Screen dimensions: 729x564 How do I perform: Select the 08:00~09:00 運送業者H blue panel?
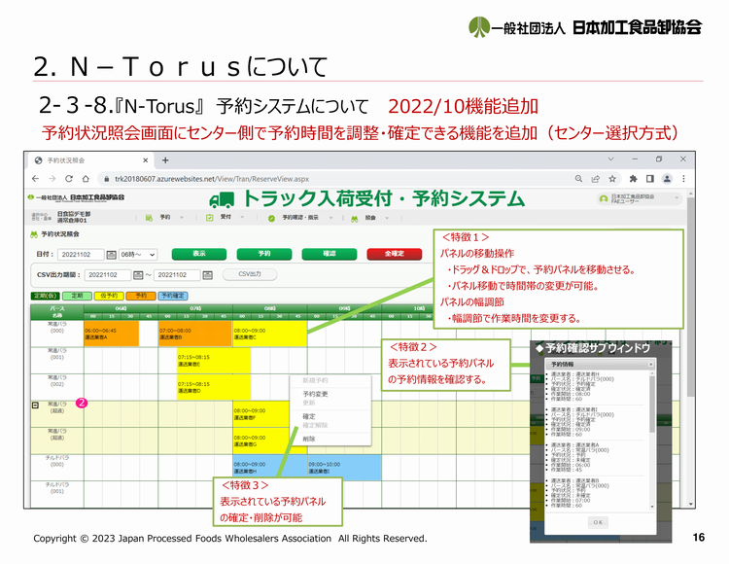[x=269, y=468]
